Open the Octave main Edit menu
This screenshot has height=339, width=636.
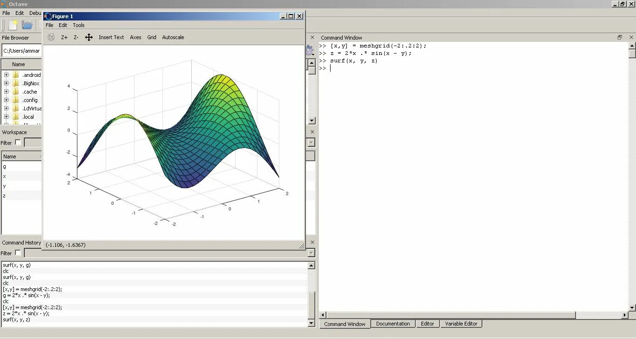pos(20,13)
